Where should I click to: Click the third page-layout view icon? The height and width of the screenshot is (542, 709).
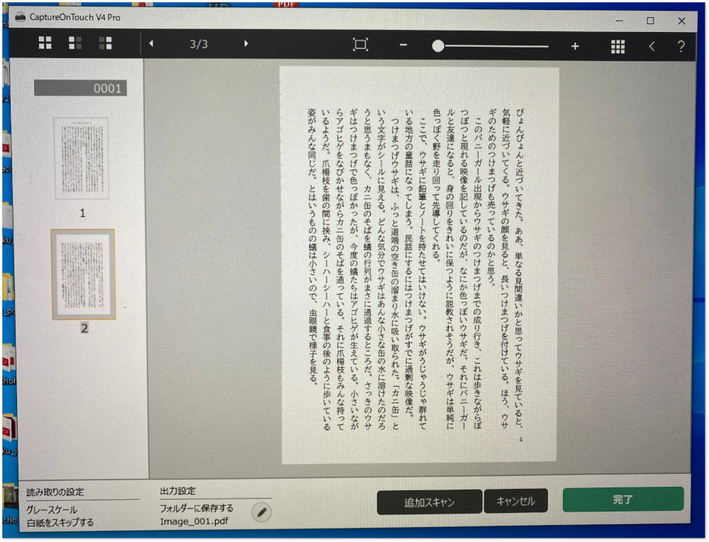pos(106,44)
